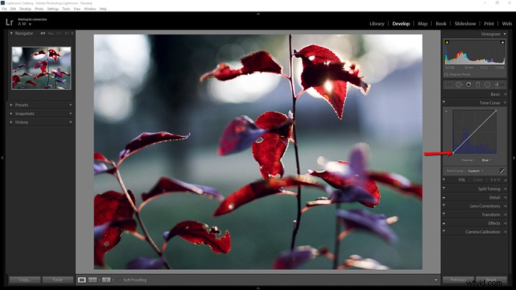Screen dimensions: 516x290
Task: Activate Tone Curve targeted adjustment tool
Action: pyautogui.click(x=446, y=112)
